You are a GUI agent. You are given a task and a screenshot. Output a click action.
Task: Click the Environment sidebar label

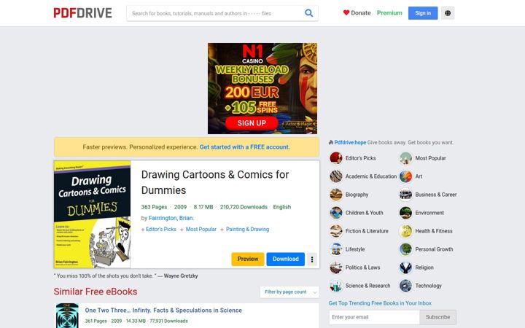(x=429, y=213)
